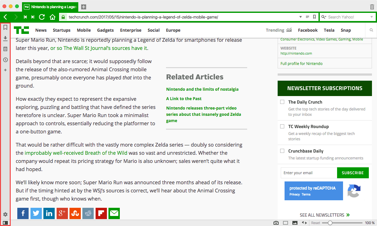Share article on Twitter
Viewport: 377px width, 226px height.
36,213
